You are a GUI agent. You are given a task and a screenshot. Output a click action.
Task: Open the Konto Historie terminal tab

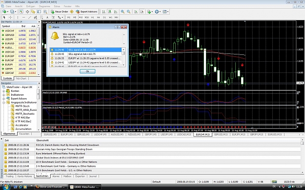tap(24, 176)
